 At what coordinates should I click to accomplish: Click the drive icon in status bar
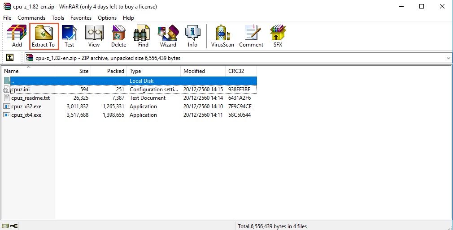[x=5, y=226]
